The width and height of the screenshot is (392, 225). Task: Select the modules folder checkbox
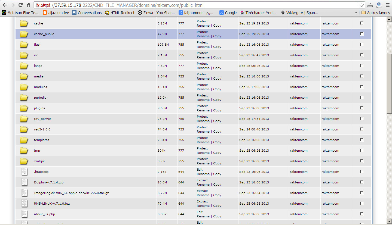tap(362, 87)
